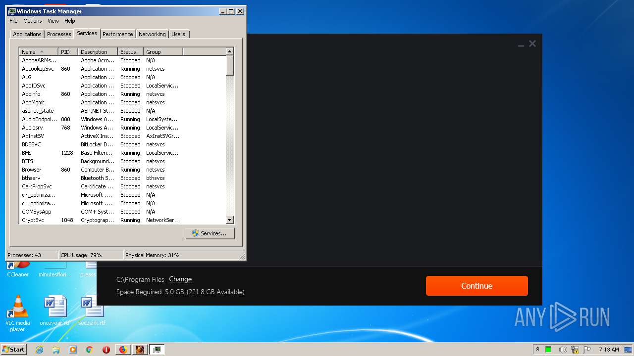This screenshot has height=356, width=634.
Task: Minimize the Windows Task Manager window
Action: pos(223,11)
